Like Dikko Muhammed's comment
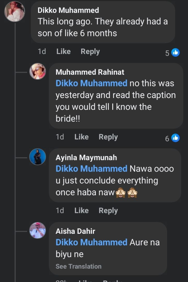Viewport: 188px width, 282px height. (x=63, y=51)
